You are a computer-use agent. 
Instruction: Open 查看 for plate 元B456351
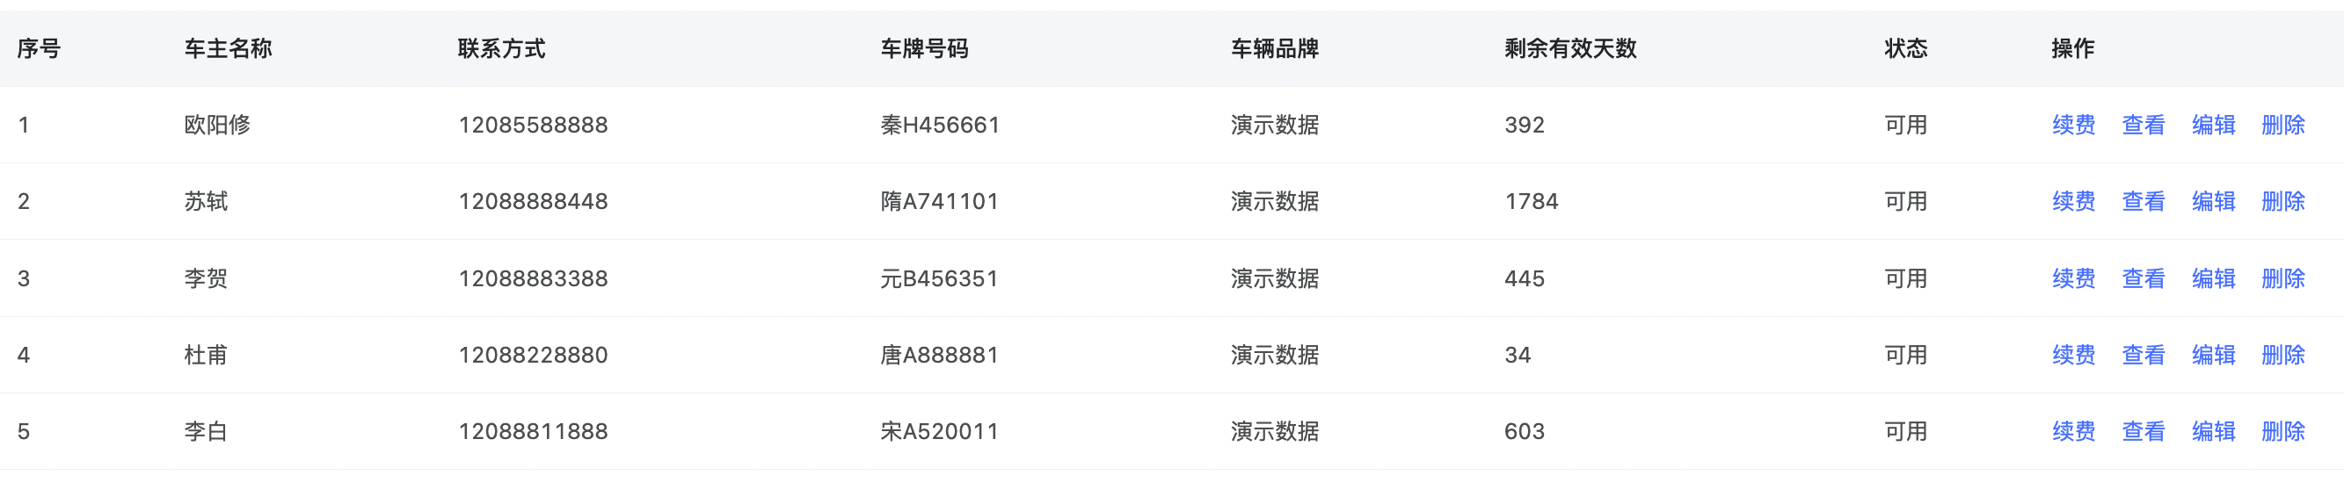[2144, 279]
